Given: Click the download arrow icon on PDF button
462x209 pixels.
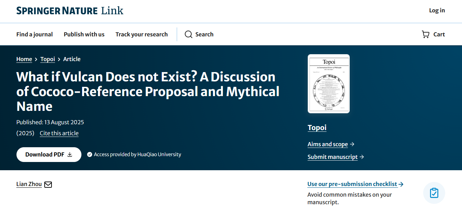Looking at the screenshot, I should (70, 155).
